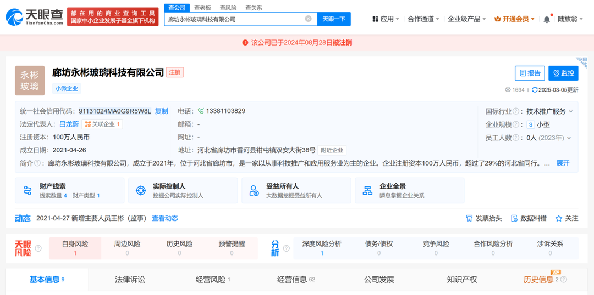
Task: Expand the 0人 (2023年) employee dropdown
Action: [569, 138]
